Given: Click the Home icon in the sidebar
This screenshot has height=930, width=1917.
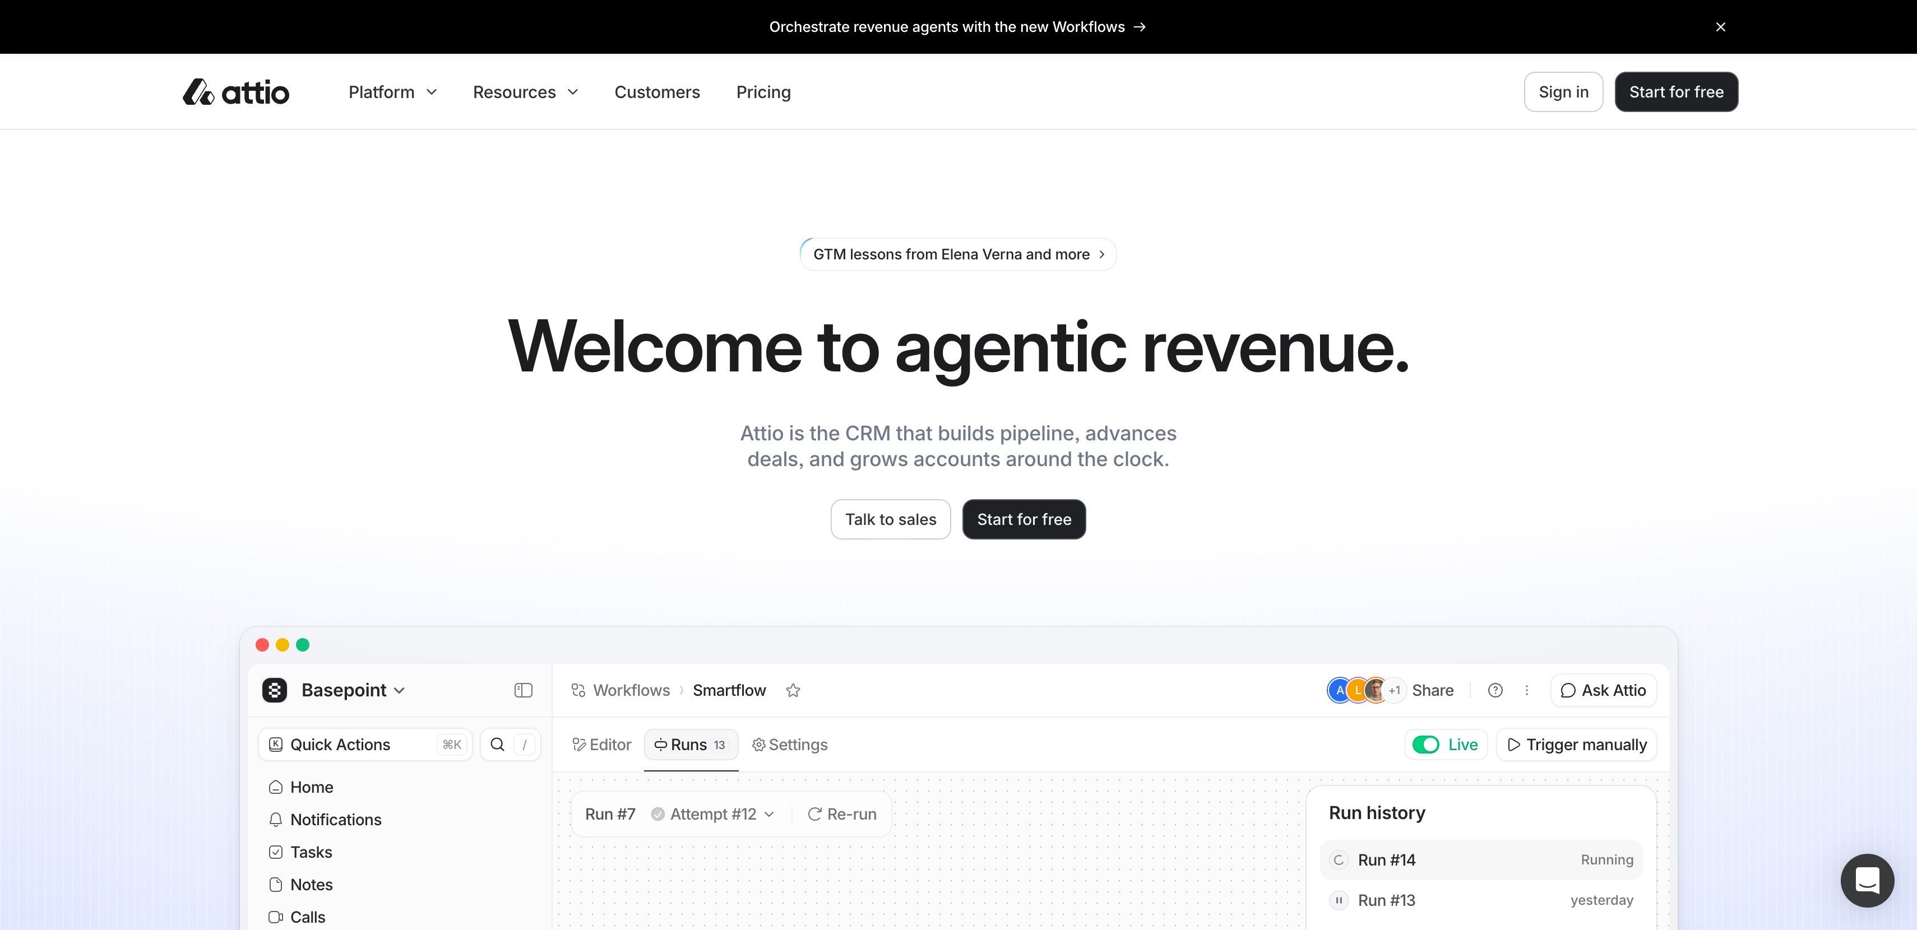Looking at the screenshot, I should pyautogui.click(x=275, y=787).
